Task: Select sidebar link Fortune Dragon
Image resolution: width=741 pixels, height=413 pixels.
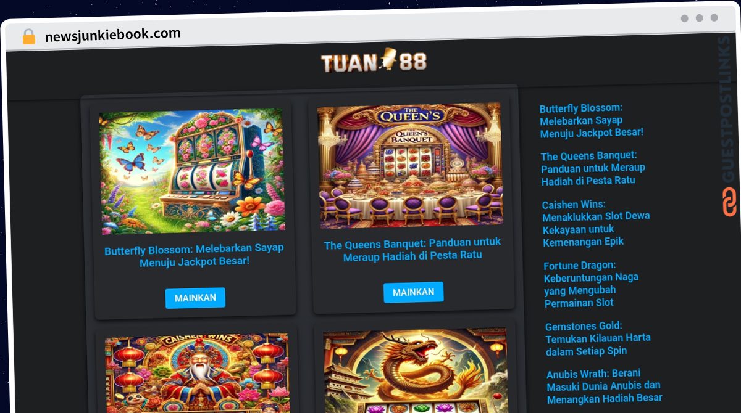Action: (x=592, y=284)
